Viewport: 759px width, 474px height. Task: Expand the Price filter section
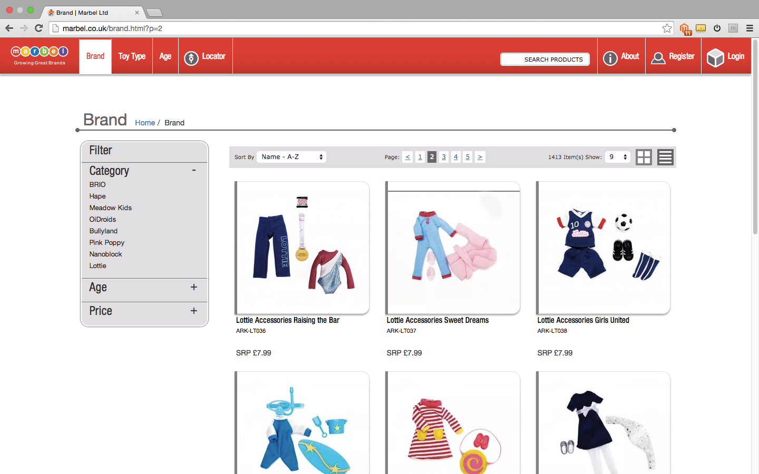(194, 311)
